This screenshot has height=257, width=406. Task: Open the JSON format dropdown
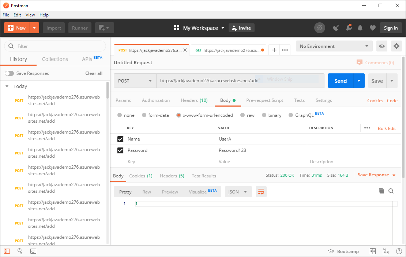pyautogui.click(x=238, y=192)
